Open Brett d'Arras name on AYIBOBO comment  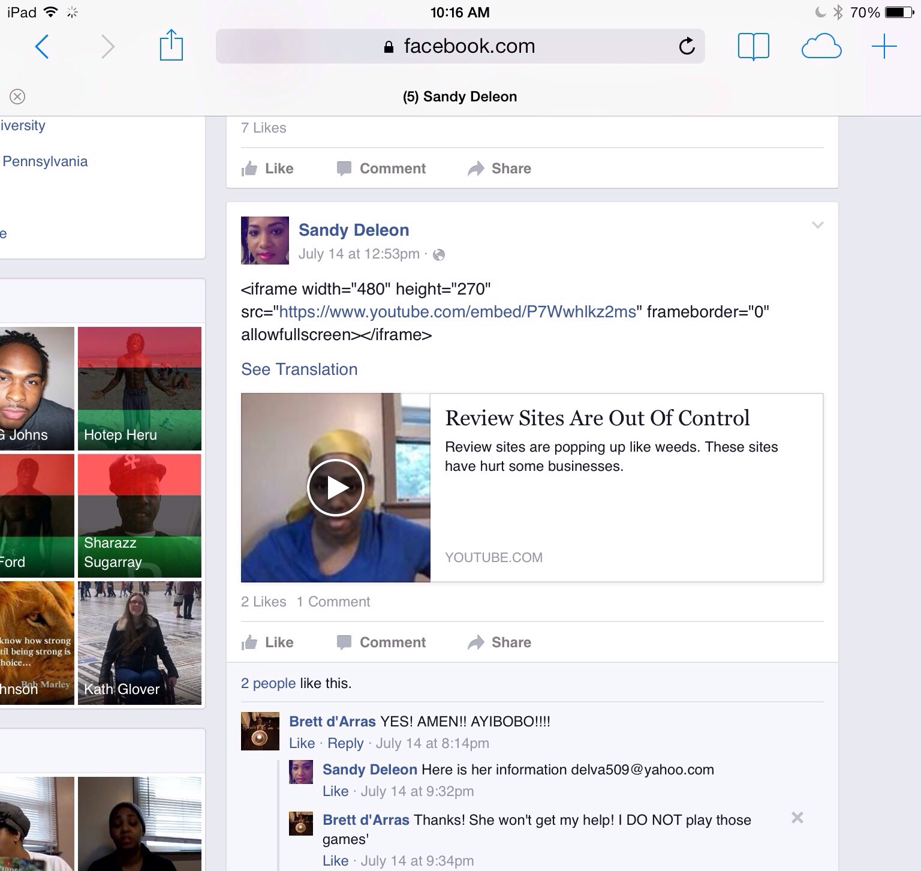[x=332, y=721]
